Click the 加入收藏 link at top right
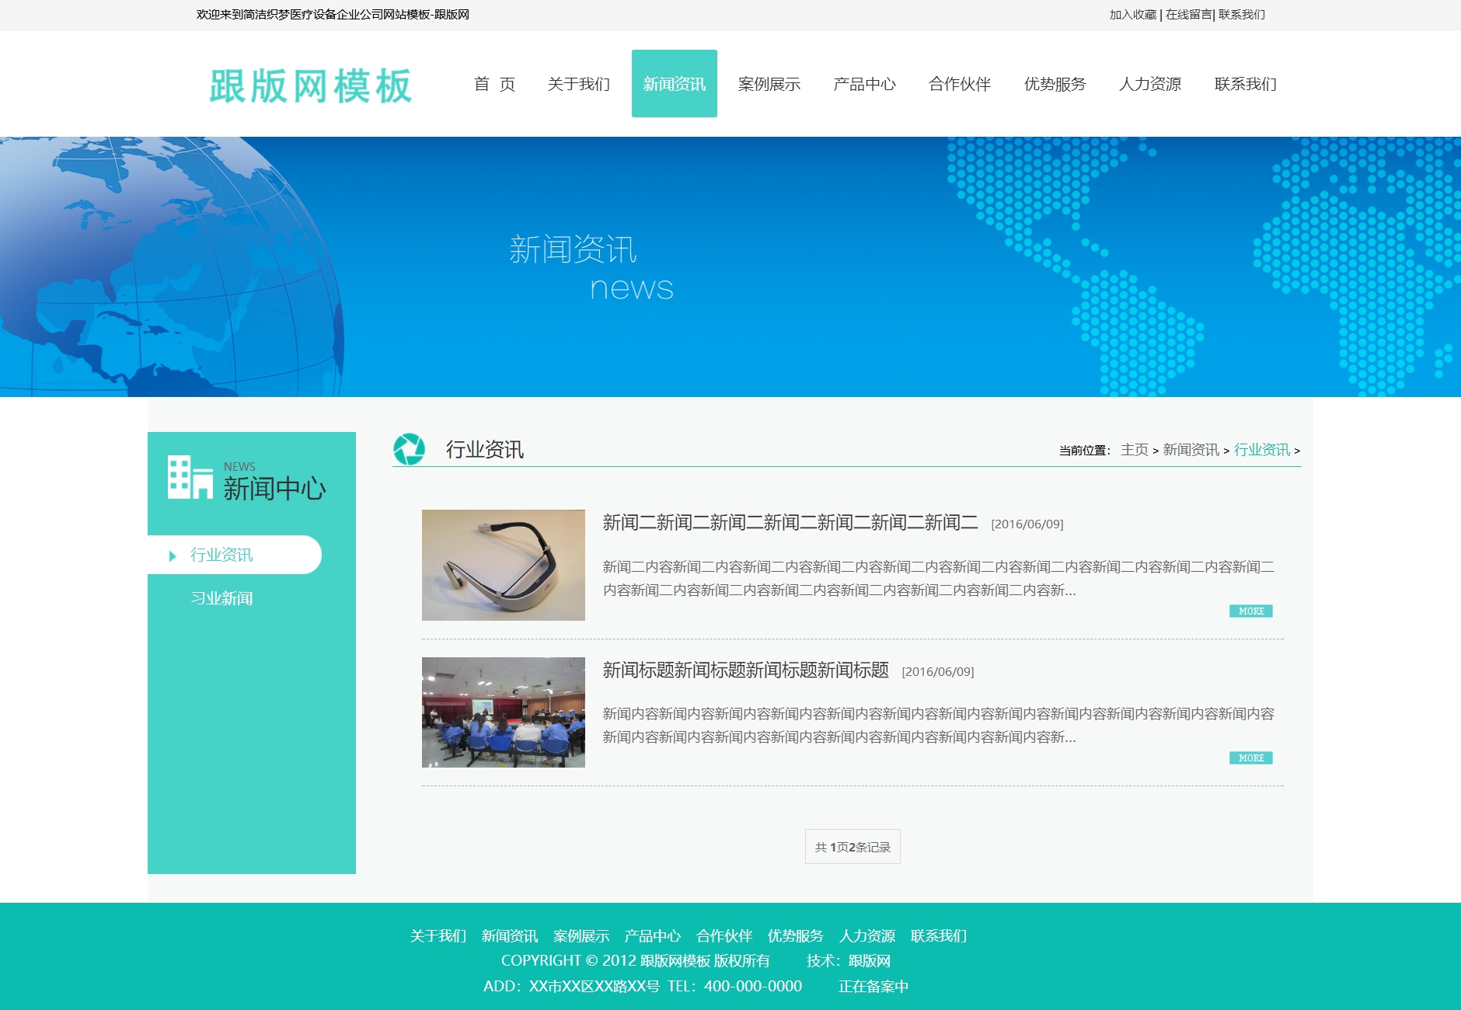The width and height of the screenshot is (1461, 1010). click(1132, 15)
